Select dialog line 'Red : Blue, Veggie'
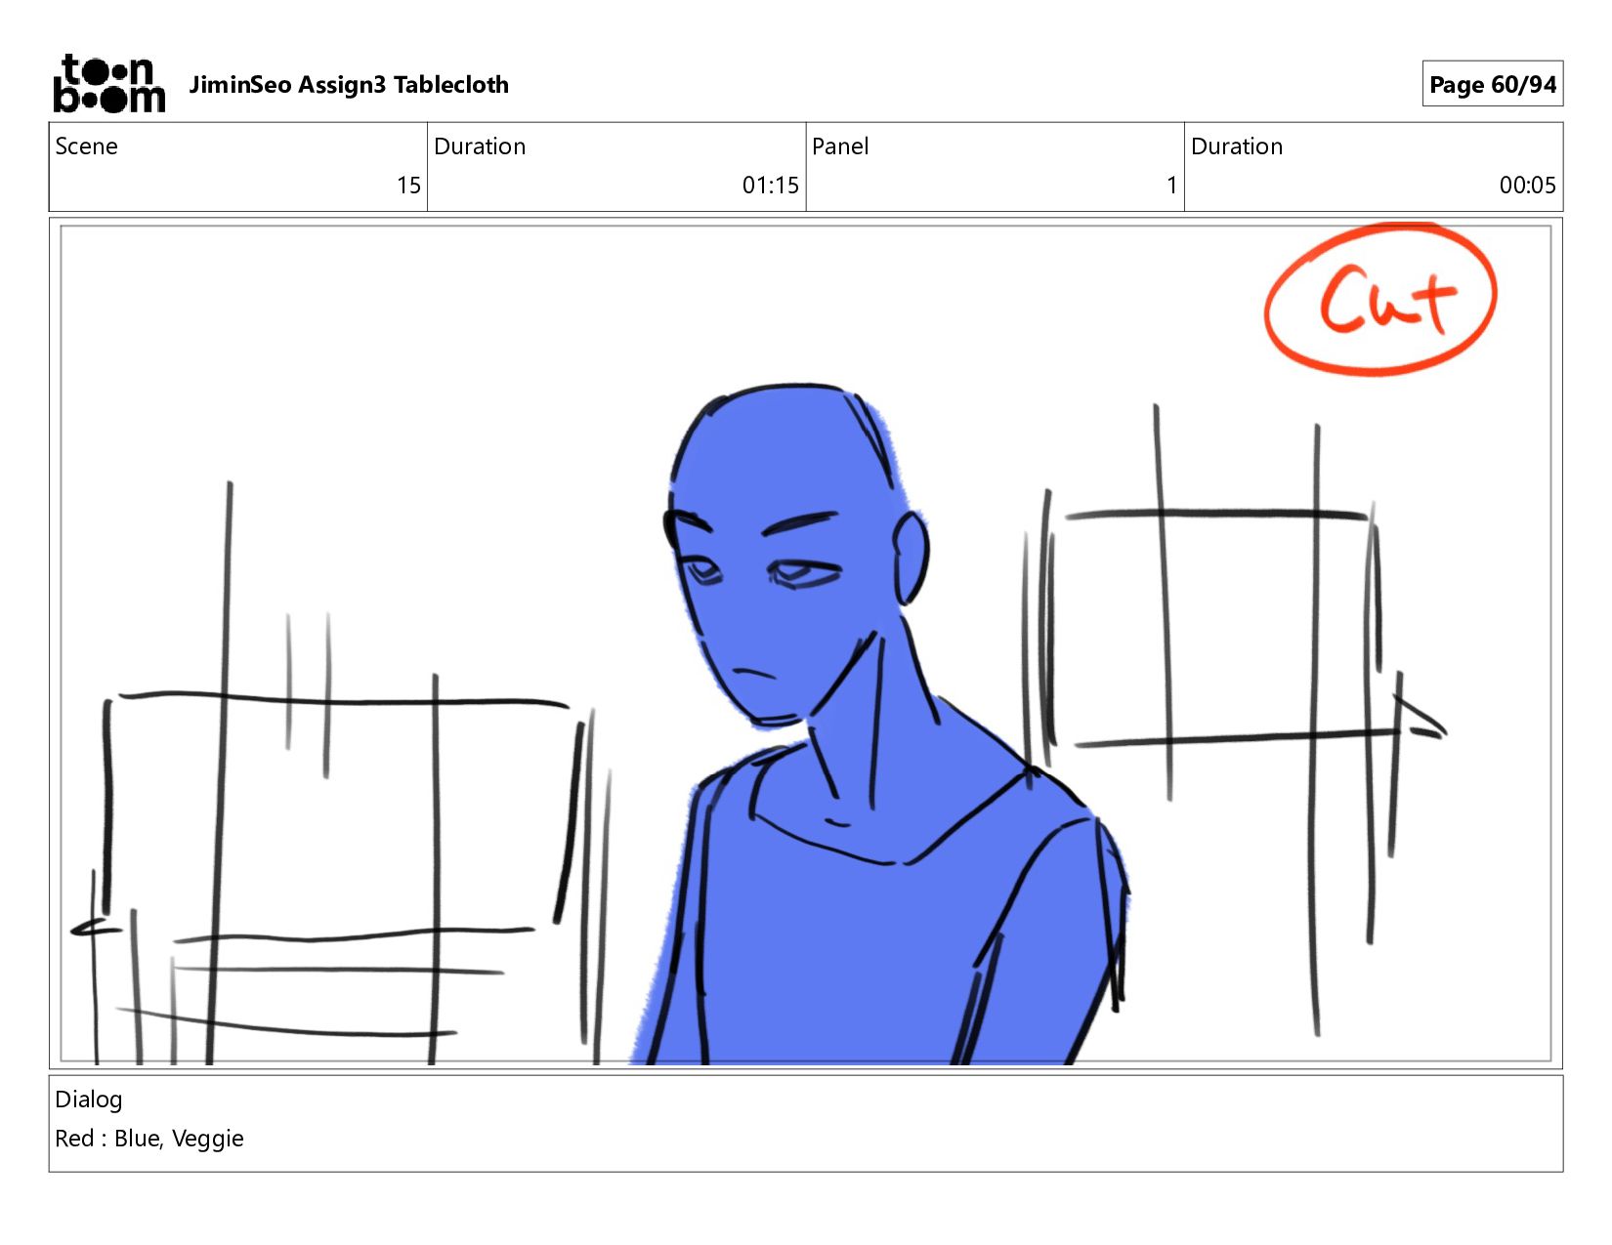 pos(149,1139)
